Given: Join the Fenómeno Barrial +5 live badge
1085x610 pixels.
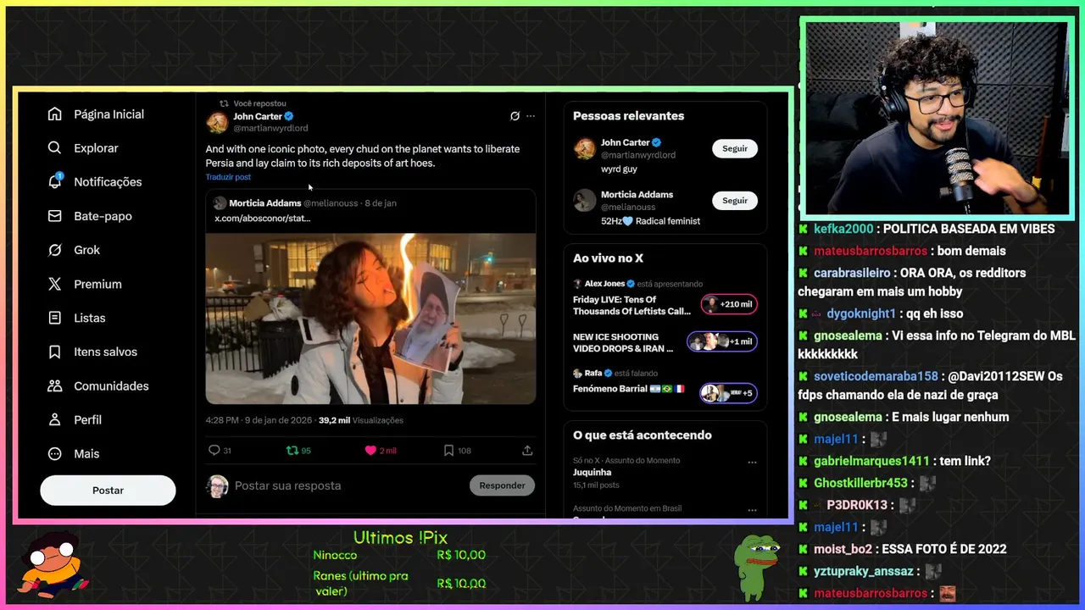Looking at the screenshot, I should (x=728, y=393).
